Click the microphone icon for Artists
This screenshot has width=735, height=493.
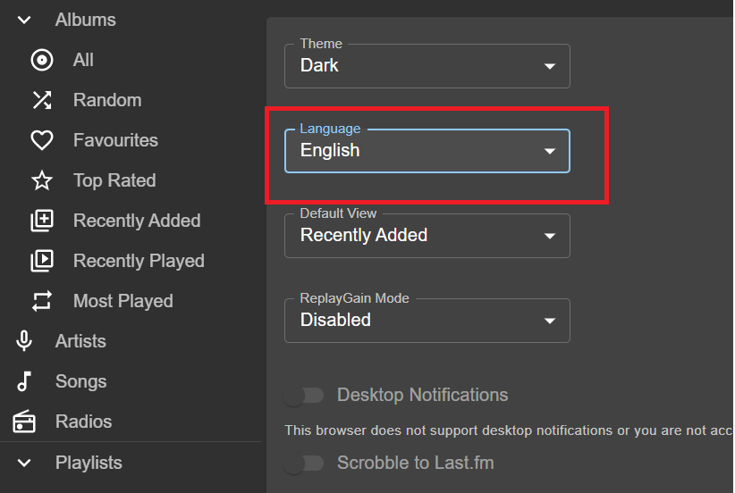click(x=24, y=341)
